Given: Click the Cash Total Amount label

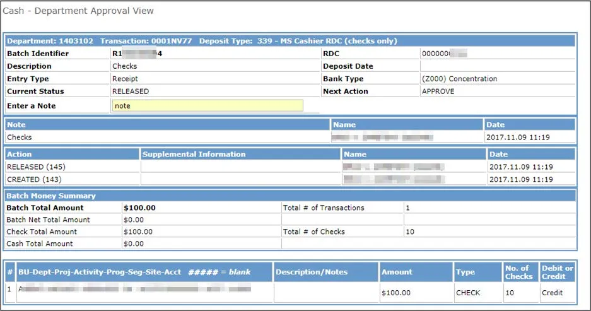Looking at the screenshot, I should coord(40,244).
